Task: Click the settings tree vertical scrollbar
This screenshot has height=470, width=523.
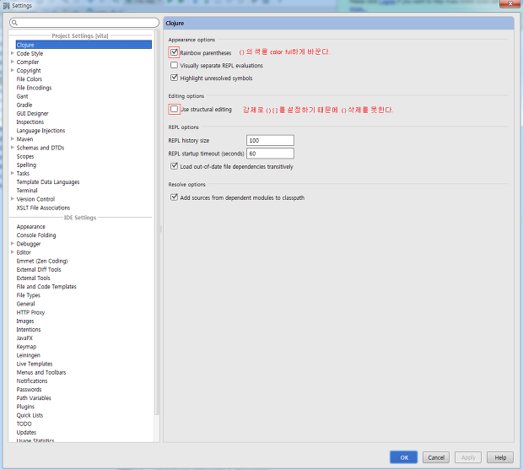Action: pyautogui.click(x=156, y=223)
